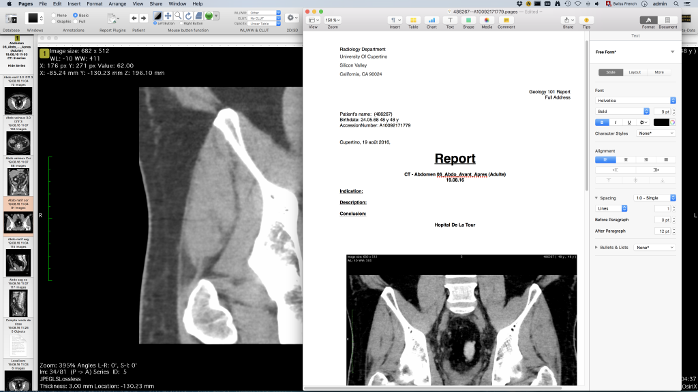Expand the Bullets & Lists section
This screenshot has height=392, width=698.
point(596,248)
